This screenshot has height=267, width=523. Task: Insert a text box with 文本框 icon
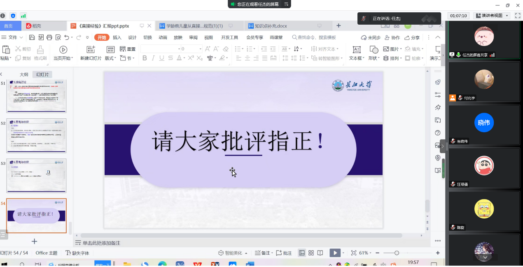[x=357, y=50]
